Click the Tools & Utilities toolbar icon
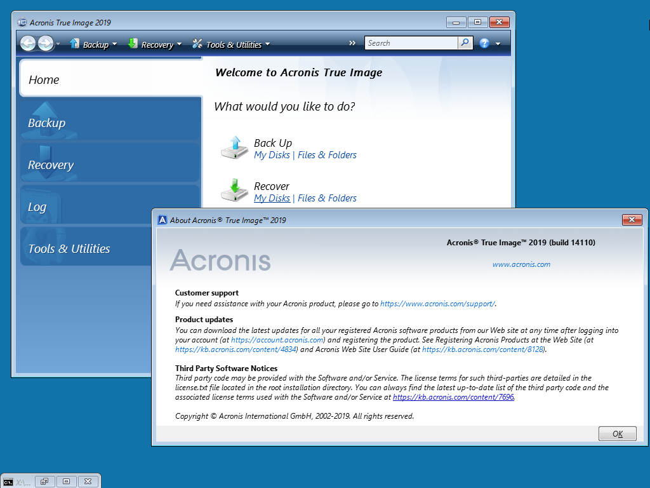The image size is (650, 488). pyautogui.click(x=197, y=43)
